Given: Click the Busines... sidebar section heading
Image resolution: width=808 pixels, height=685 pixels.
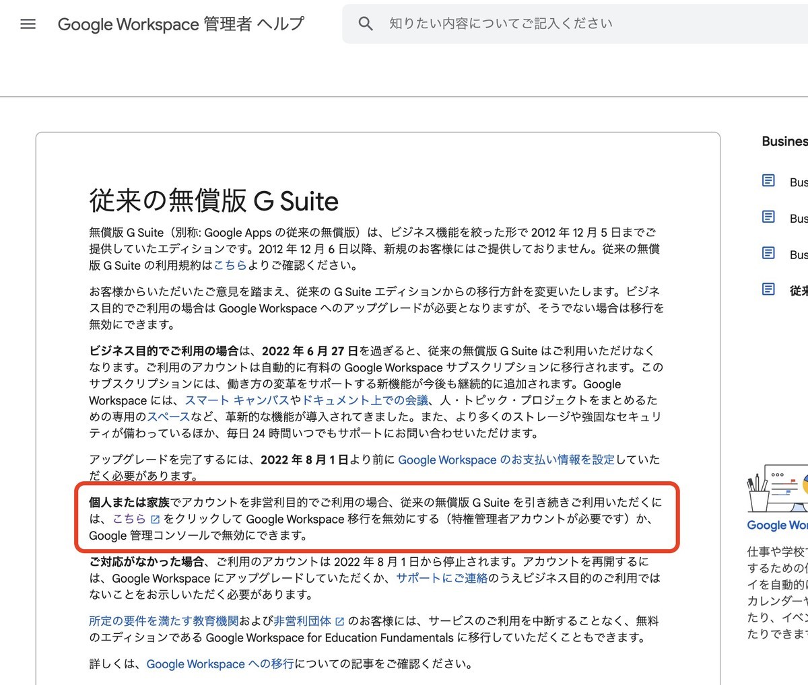Looking at the screenshot, I should (784, 141).
